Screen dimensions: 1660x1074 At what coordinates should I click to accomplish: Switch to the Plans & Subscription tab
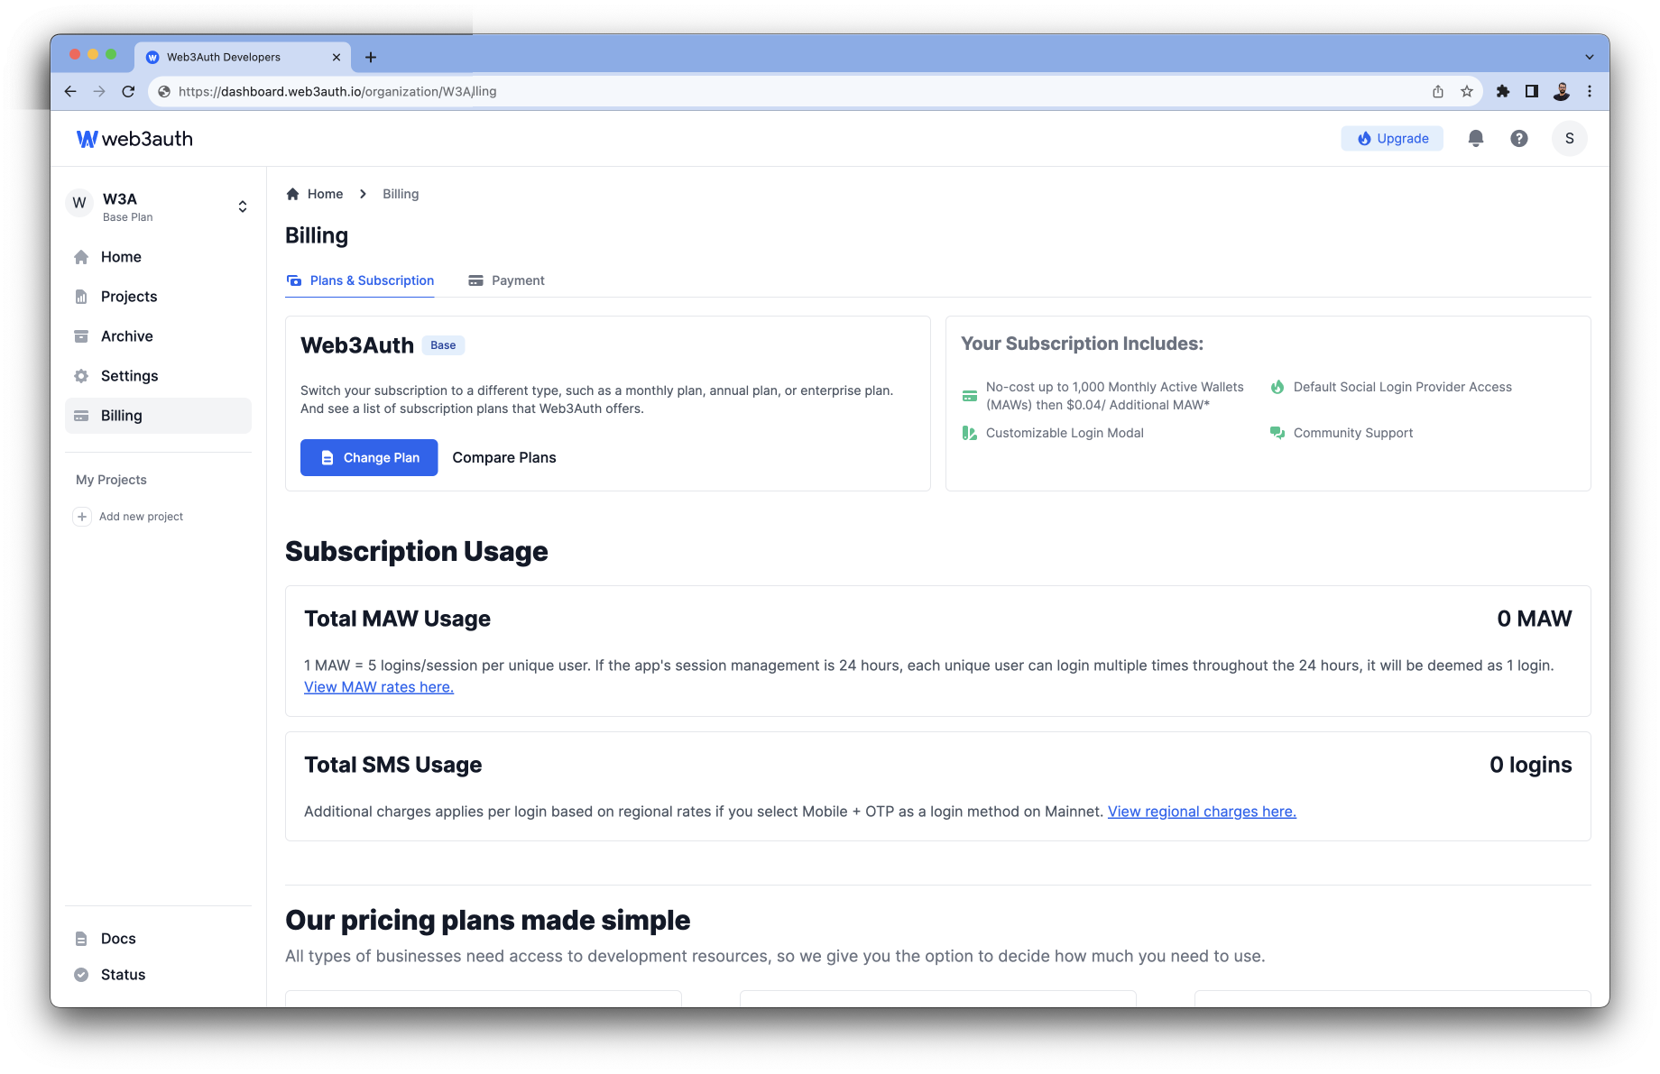click(x=360, y=280)
